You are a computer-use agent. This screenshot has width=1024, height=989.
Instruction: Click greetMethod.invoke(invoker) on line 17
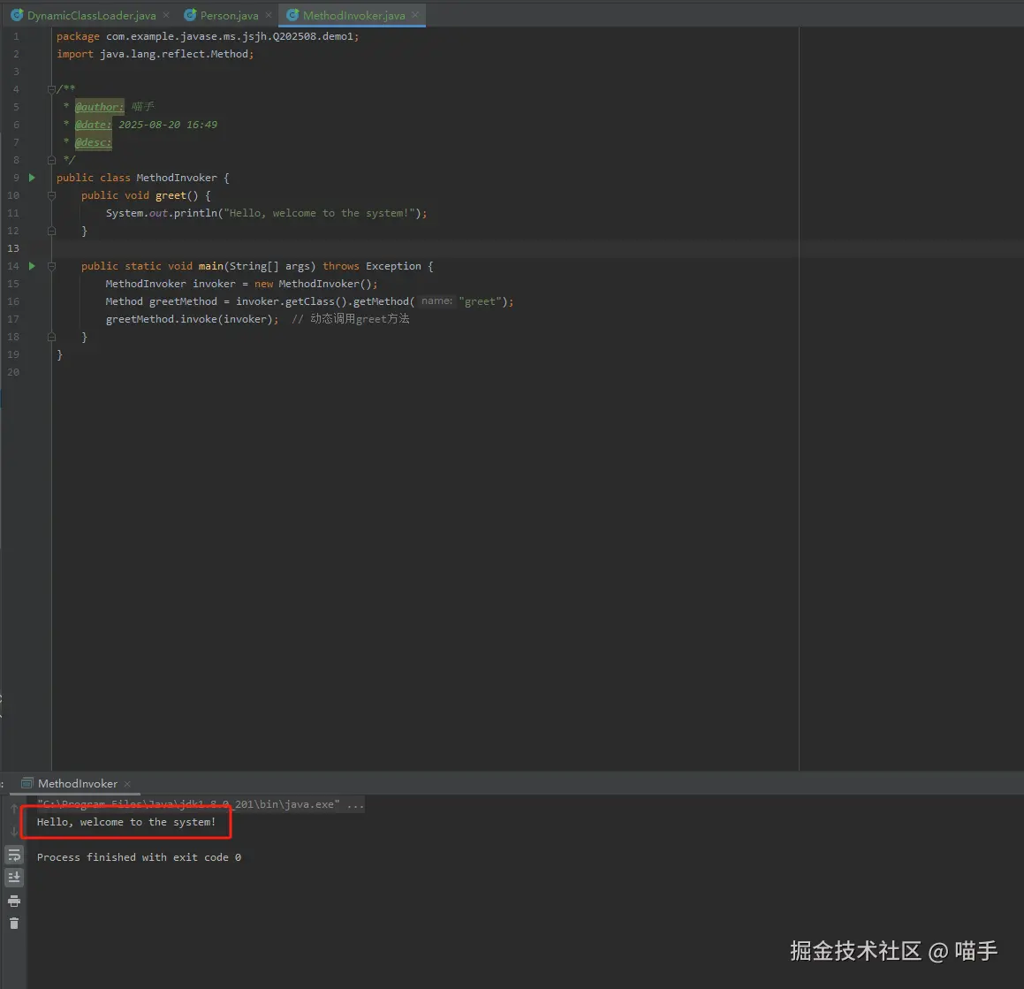click(192, 319)
